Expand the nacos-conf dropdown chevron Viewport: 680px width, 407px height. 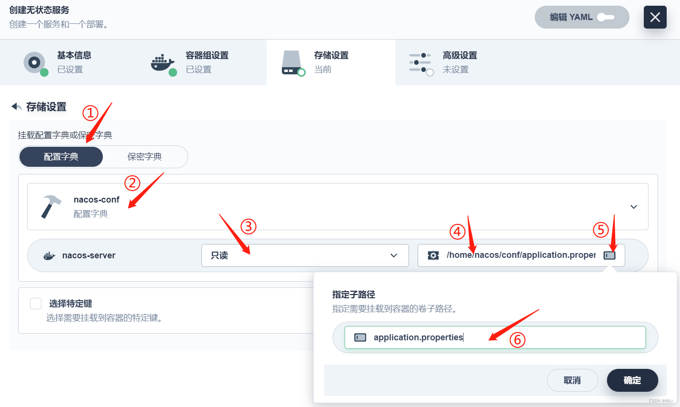(x=634, y=207)
